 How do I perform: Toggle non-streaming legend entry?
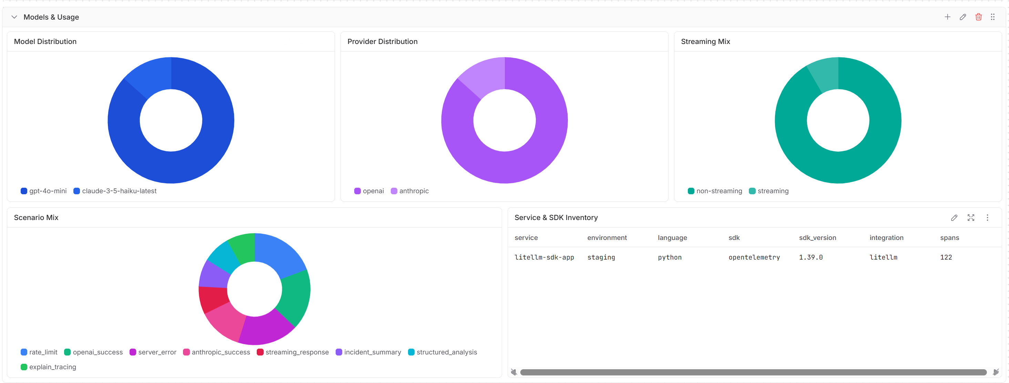tap(715, 191)
